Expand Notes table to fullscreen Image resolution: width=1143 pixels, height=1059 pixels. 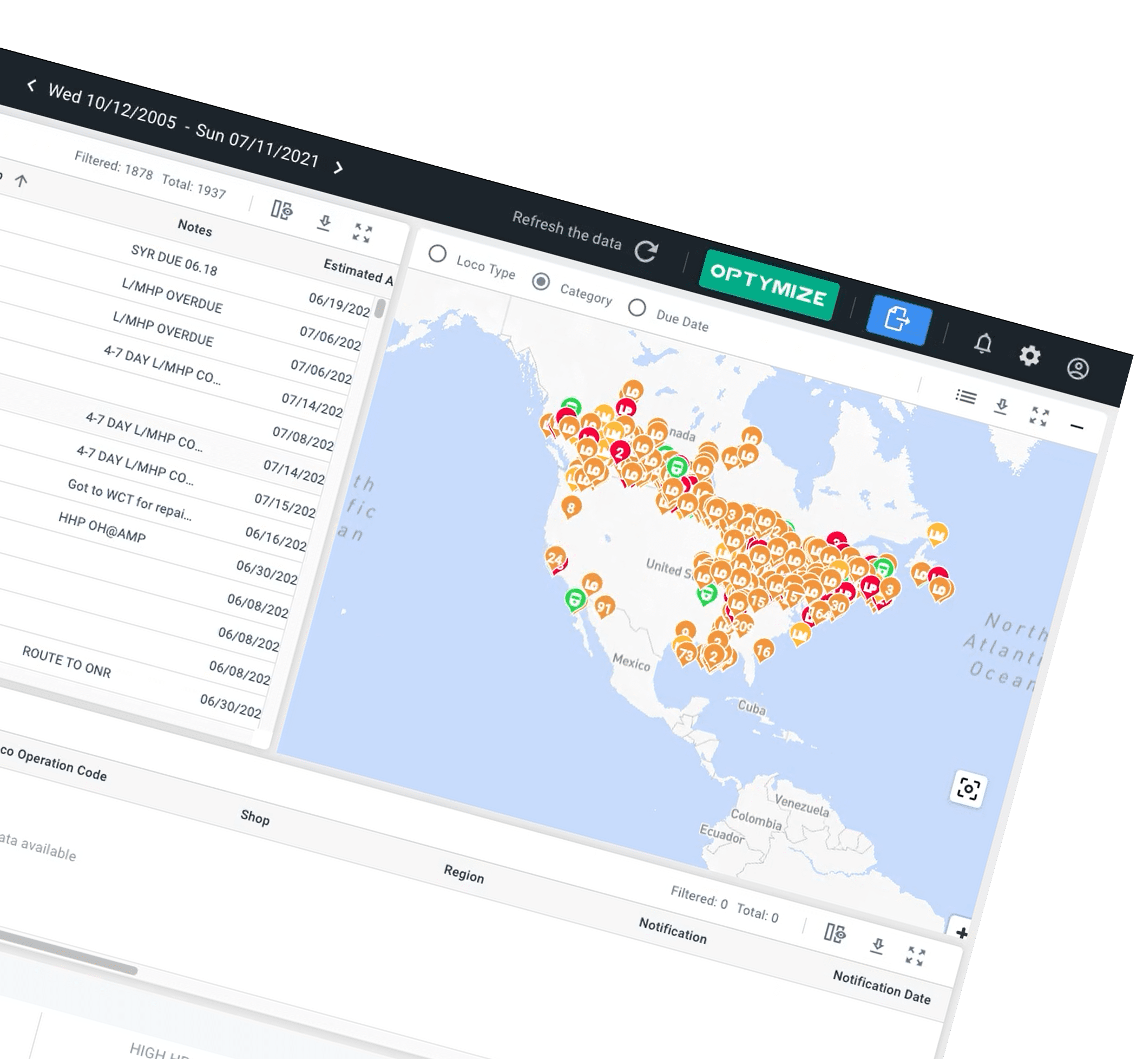pos(362,233)
